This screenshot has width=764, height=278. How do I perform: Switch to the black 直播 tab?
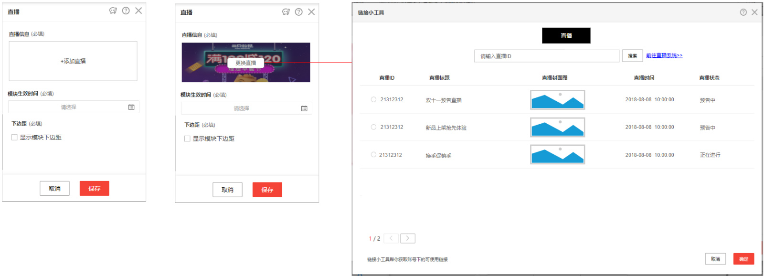tap(566, 36)
